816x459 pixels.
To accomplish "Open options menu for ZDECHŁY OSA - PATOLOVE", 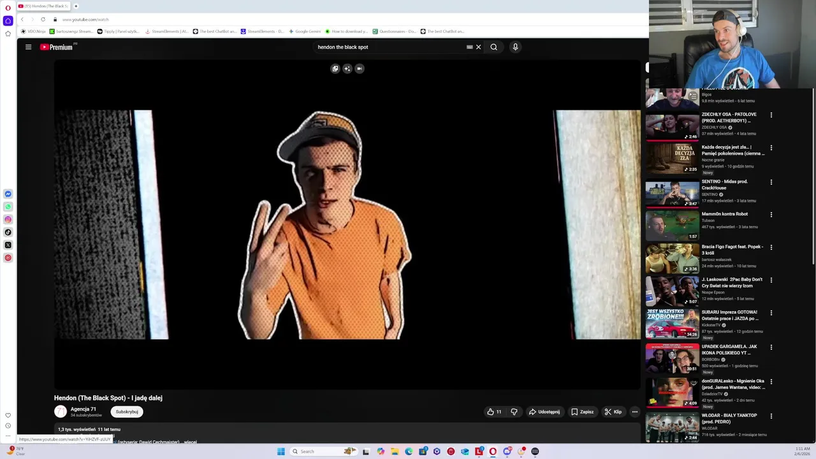I will pyautogui.click(x=771, y=115).
